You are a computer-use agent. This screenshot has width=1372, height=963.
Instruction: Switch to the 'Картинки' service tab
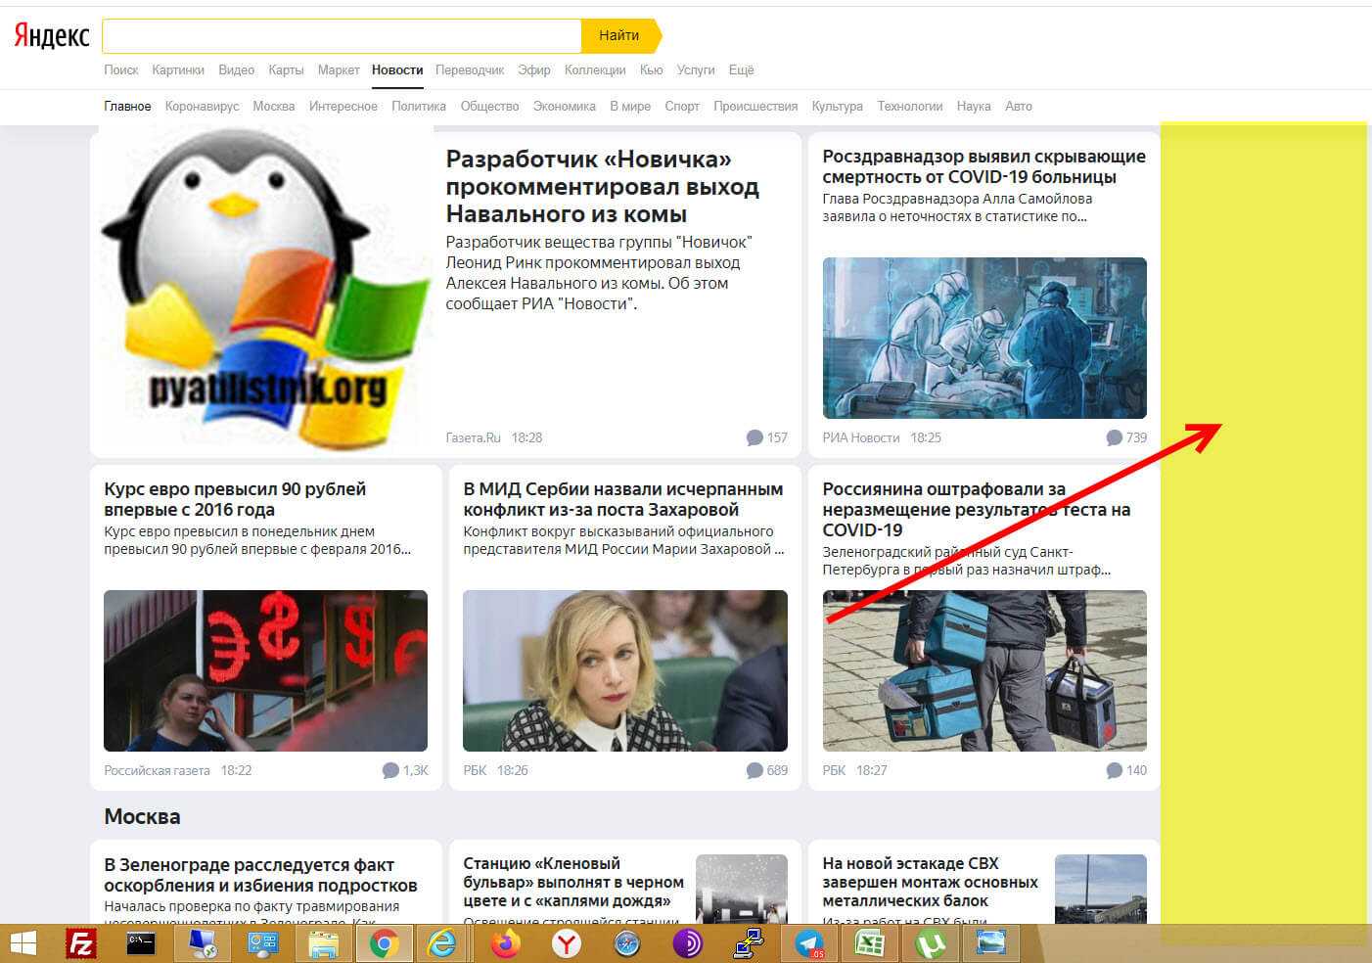(x=178, y=69)
